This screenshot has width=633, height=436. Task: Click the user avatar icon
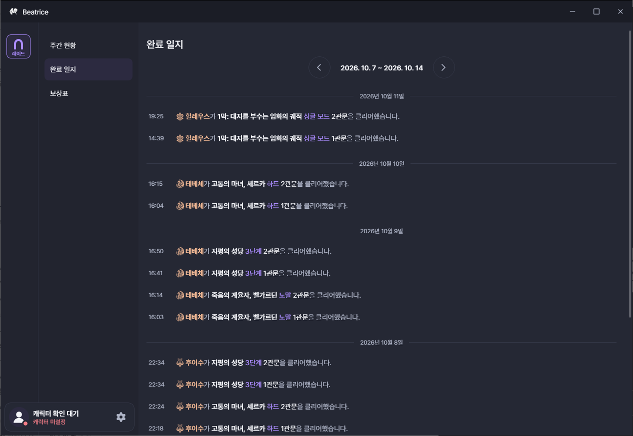(x=19, y=417)
